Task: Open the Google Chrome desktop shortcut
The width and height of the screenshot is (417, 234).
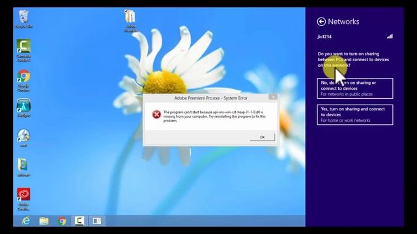Action: click(23, 81)
